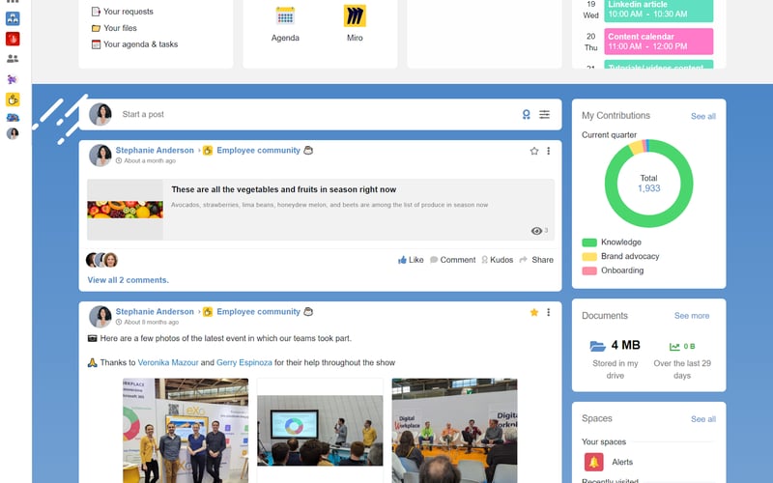The width and height of the screenshot is (773, 483).
Task: Click likers avatars below vegetables post
Action: click(x=102, y=260)
